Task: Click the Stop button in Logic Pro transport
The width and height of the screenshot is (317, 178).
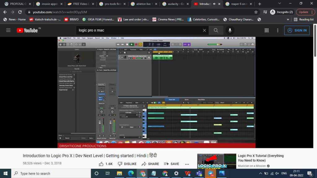Action: (127, 44)
